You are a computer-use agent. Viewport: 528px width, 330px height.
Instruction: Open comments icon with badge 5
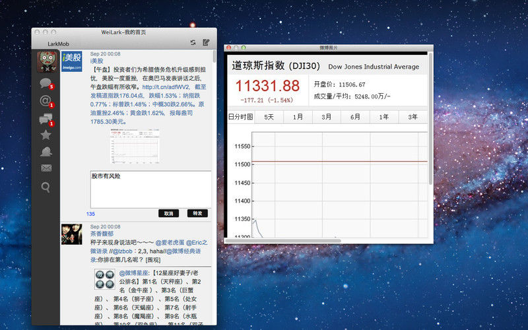coord(46,83)
